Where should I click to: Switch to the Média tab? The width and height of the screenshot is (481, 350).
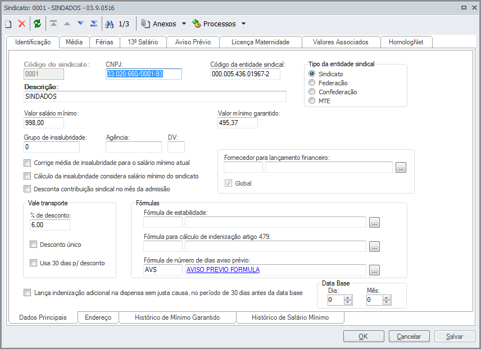(x=74, y=42)
